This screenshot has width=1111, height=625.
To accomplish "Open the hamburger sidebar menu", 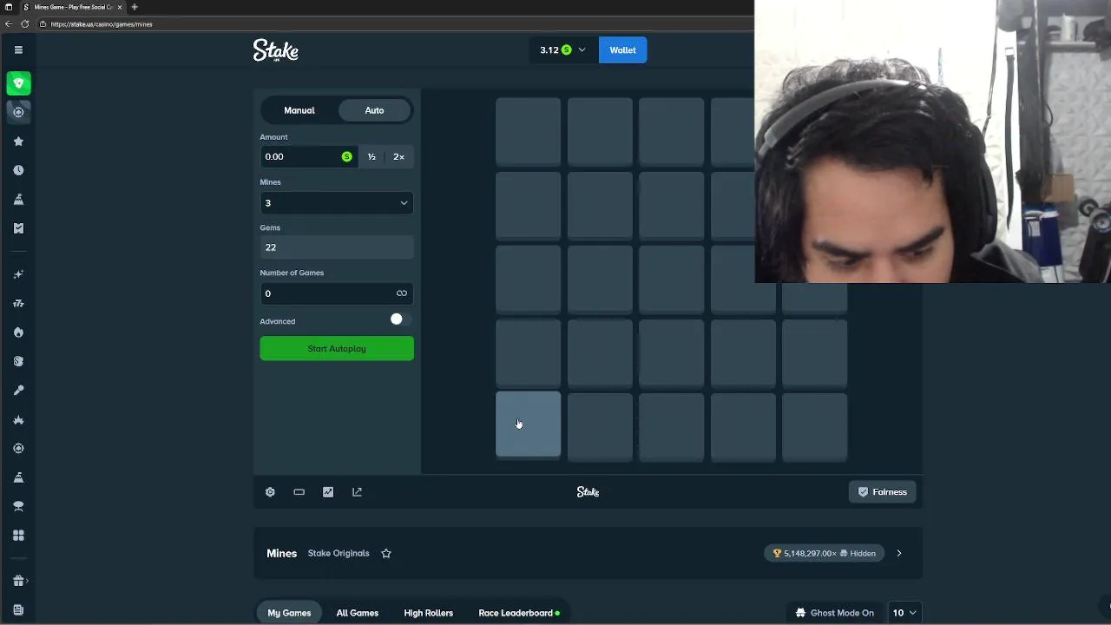I will tap(18, 49).
